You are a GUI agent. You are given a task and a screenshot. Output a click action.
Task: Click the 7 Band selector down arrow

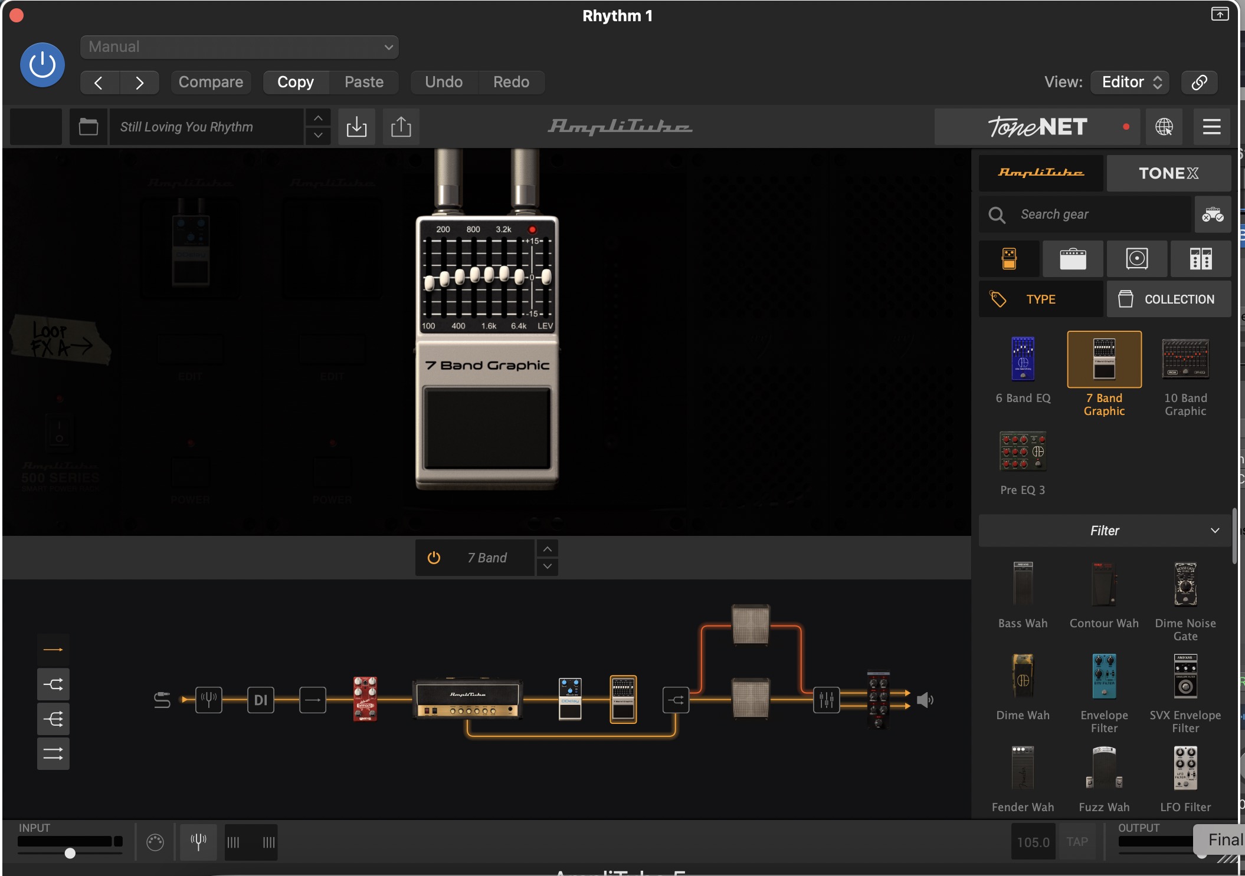point(548,567)
